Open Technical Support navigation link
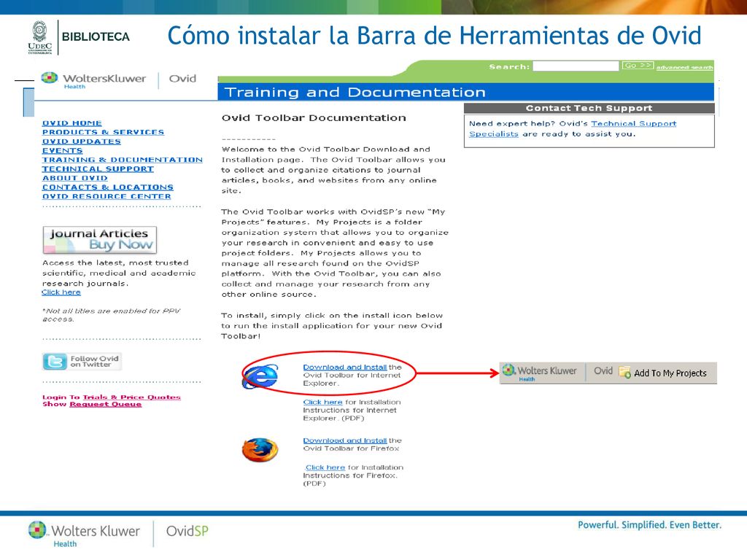 [98, 168]
